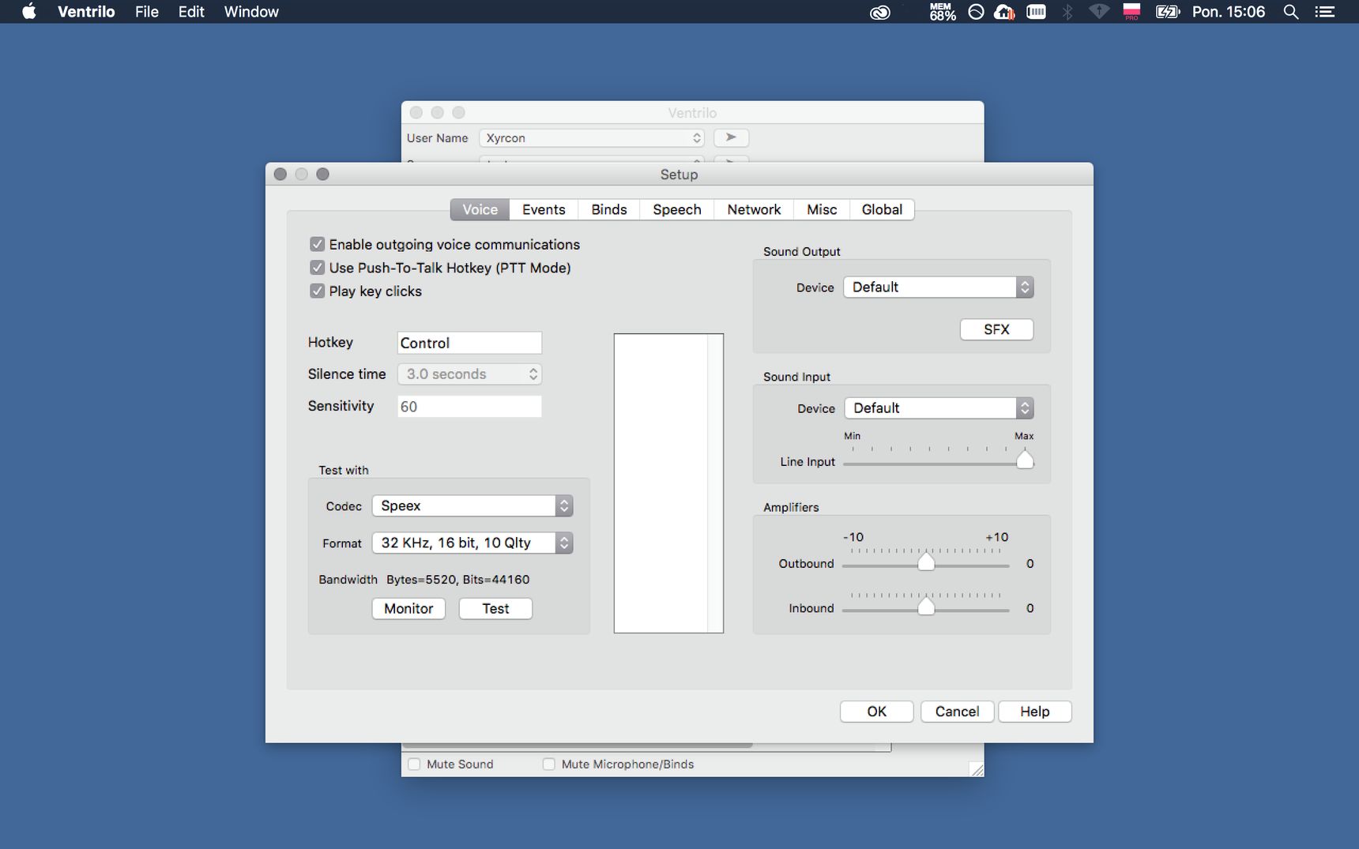The height and width of the screenshot is (849, 1359).
Task: Select the Voice tab
Action: click(480, 209)
